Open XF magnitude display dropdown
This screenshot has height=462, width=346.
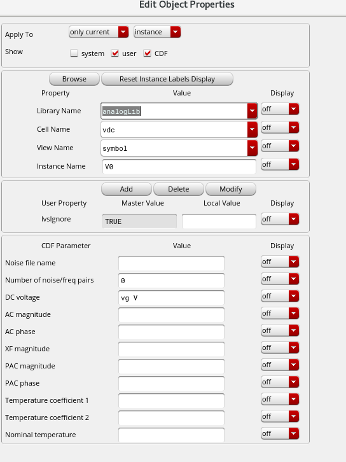click(x=280, y=347)
